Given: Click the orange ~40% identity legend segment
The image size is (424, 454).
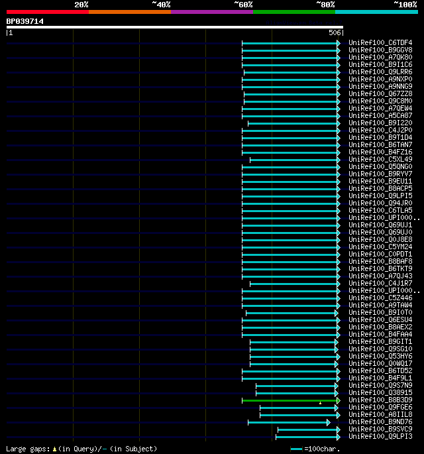Looking at the screenshot, I should [130, 12].
